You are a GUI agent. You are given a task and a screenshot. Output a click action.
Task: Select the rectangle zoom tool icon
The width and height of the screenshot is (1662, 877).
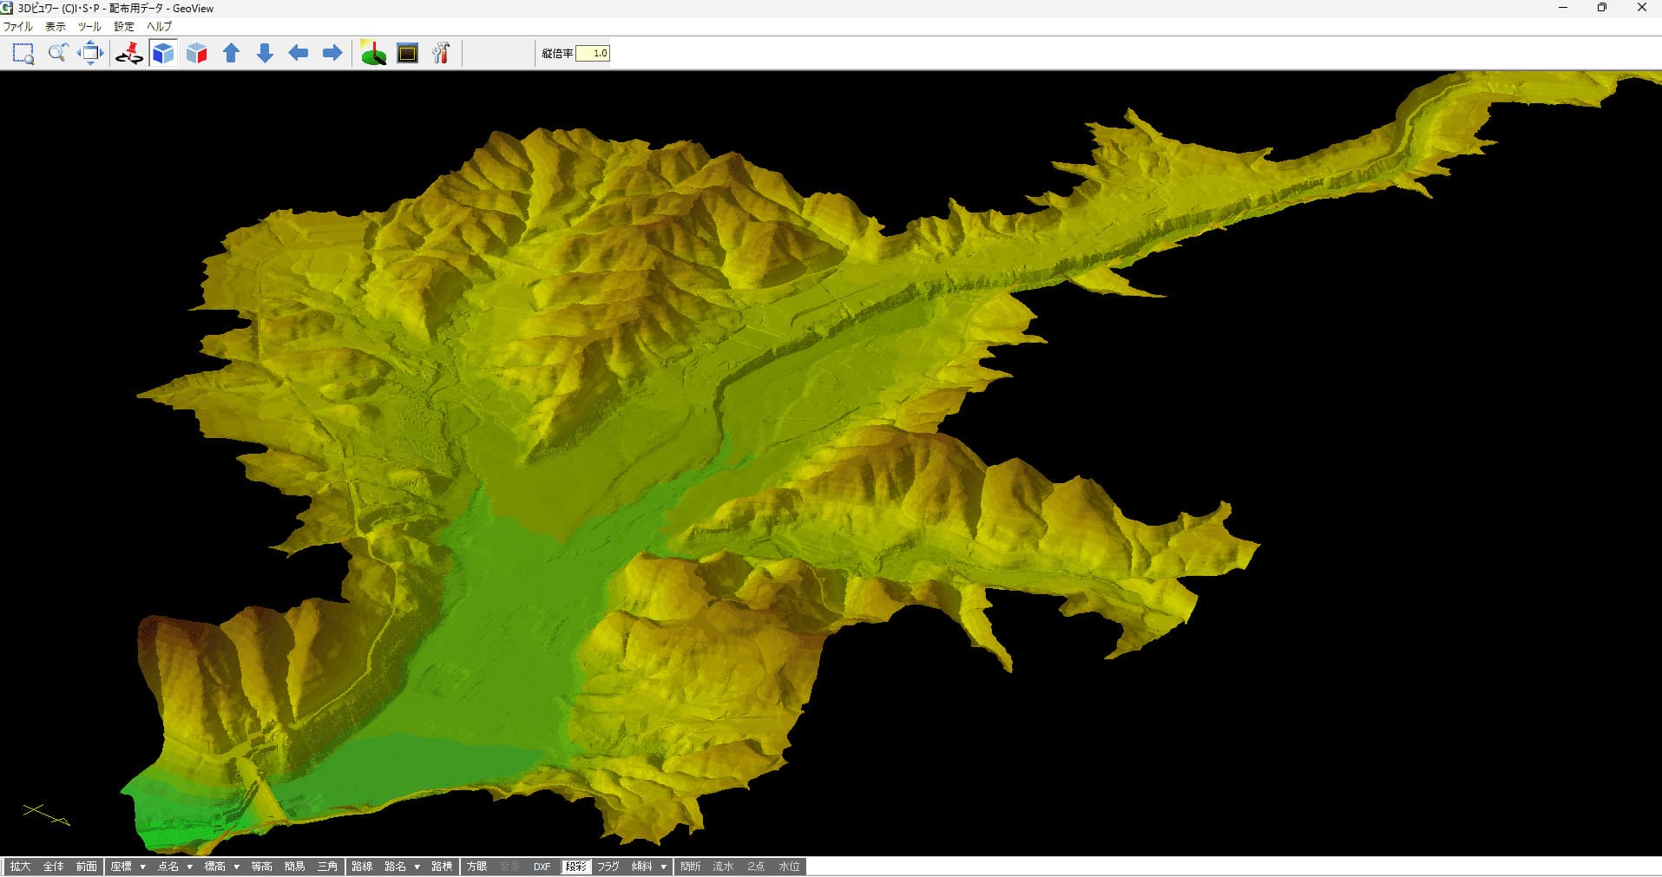coord(23,54)
